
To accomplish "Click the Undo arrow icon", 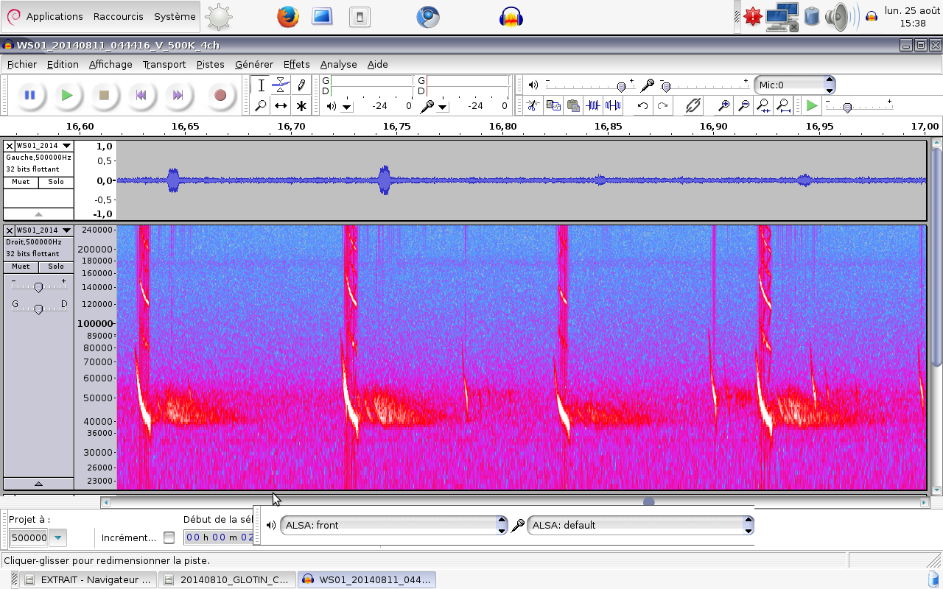I will (642, 106).
